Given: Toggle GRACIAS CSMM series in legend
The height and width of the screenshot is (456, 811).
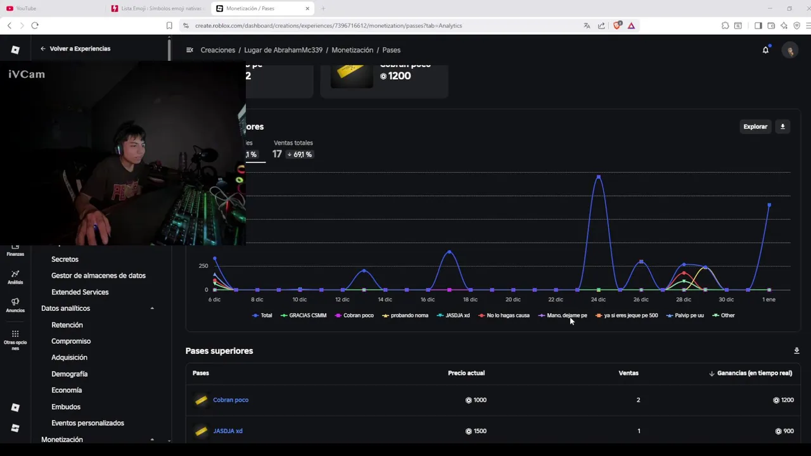Looking at the screenshot, I should (x=303, y=315).
